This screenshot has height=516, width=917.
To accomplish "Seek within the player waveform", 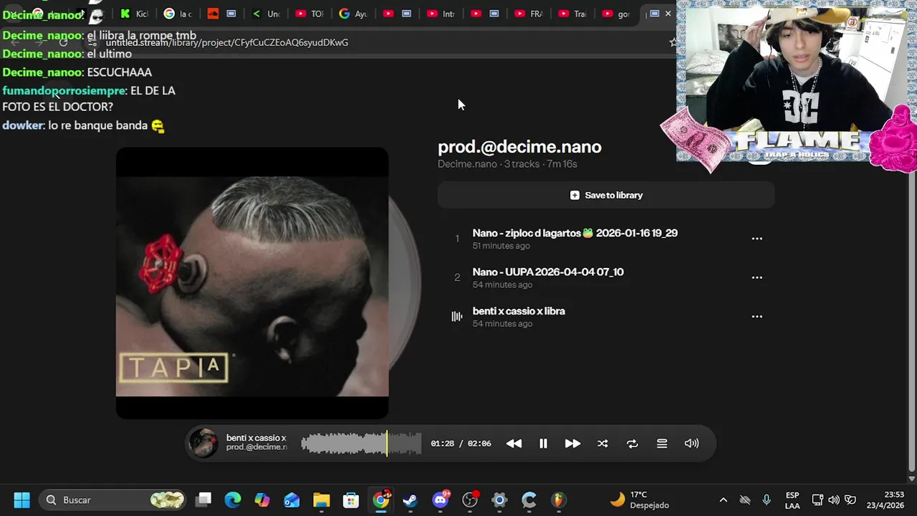I will click(x=361, y=444).
